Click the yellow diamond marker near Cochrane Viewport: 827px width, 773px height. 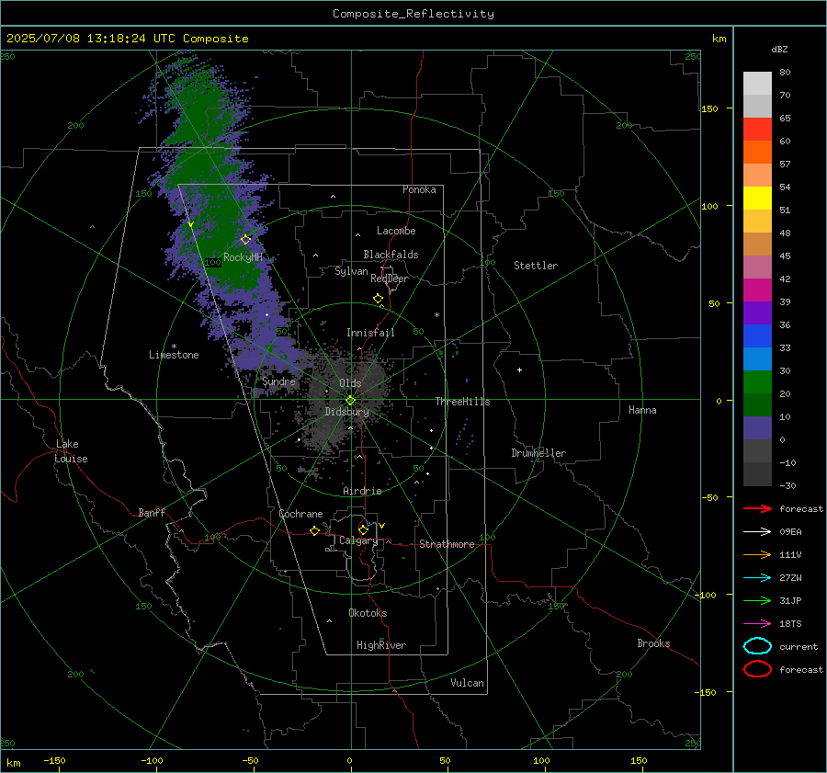coord(315,530)
